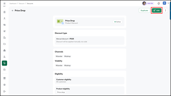Go to Dashboard breadcrumb
The height and width of the screenshot is (96, 171).
[13, 4]
